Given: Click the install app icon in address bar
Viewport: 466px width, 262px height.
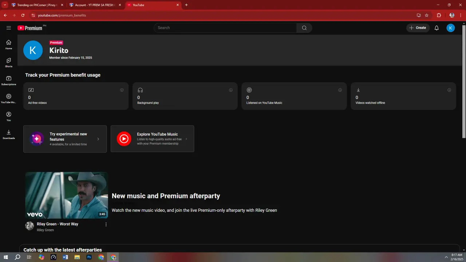Looking at the screenshot, I should tap(419, 15).
